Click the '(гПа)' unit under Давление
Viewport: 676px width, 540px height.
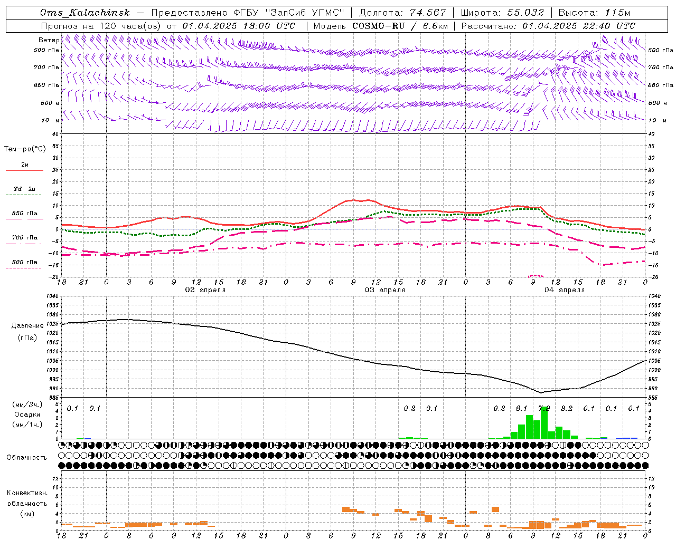pos(27,338)
